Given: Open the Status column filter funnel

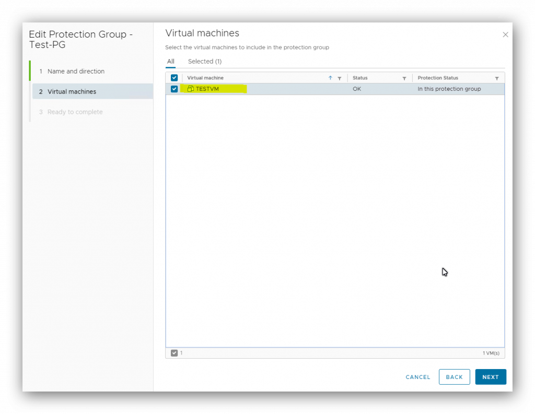Looking at the screenshot, I should coord(404,77).
